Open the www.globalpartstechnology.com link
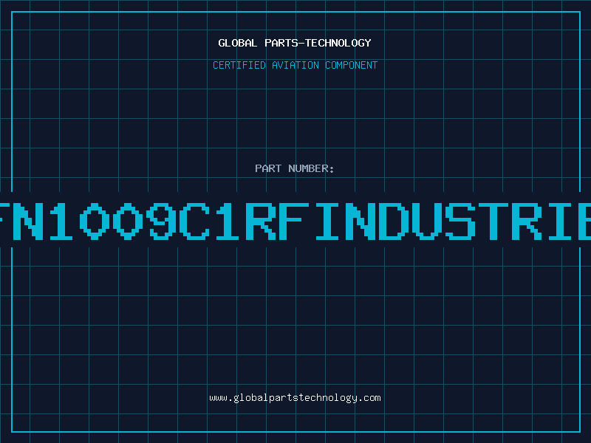Viewport: 591px width, 443px height. 295,398
